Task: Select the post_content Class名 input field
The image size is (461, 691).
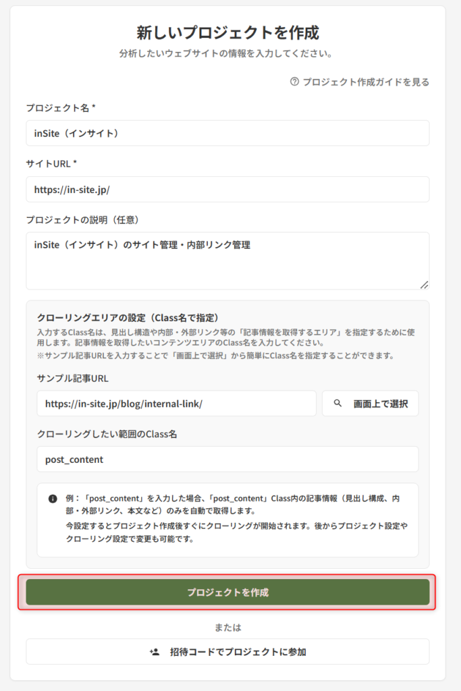Action: pos(230,459)
